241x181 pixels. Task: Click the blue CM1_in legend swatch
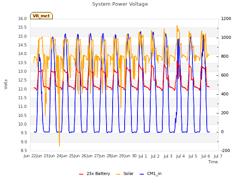[x=142, y=174]
